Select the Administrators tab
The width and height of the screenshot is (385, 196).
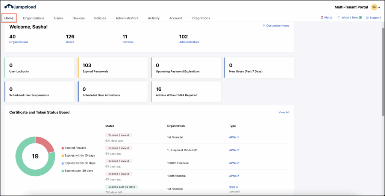point(127,18)
